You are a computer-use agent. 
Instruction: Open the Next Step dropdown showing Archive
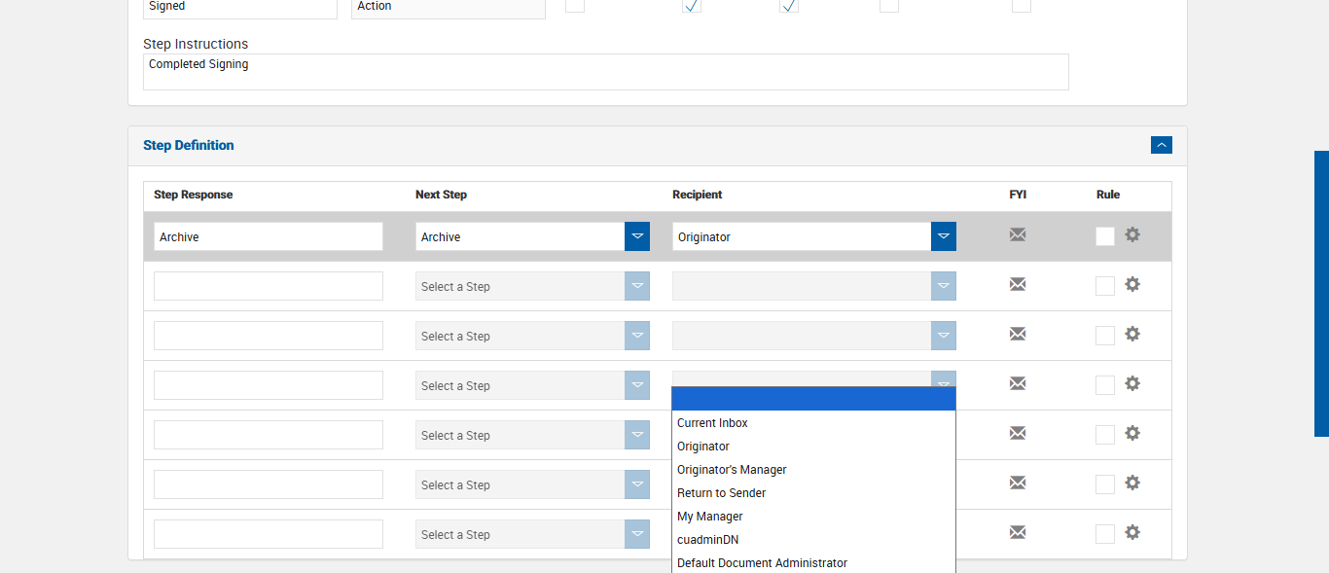tap(637, 236)
